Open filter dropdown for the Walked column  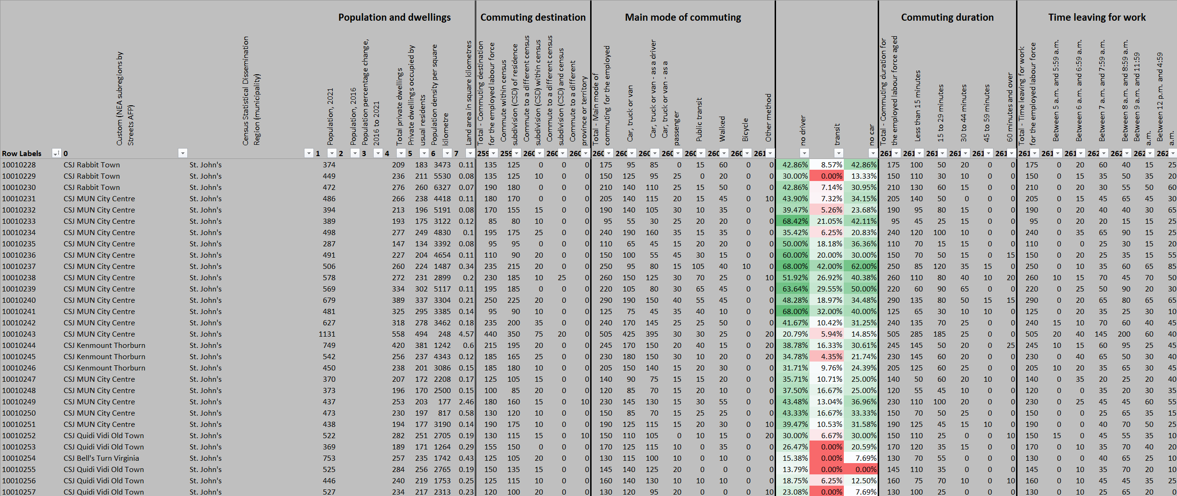click(724, 153)
